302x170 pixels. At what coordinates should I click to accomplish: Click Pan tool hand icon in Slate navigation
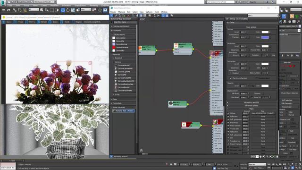[x=260, y=157]
